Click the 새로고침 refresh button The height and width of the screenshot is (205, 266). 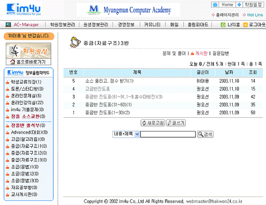click(x=152, y=123)
